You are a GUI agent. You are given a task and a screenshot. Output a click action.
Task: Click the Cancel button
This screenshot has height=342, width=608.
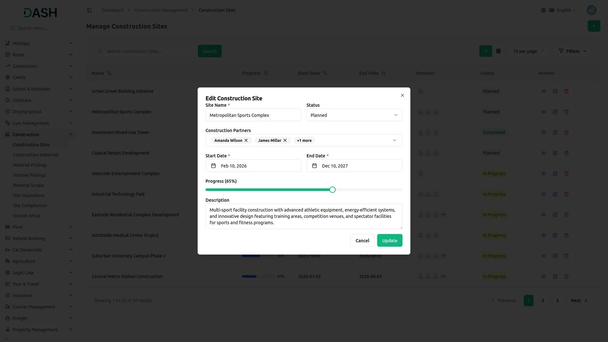362,240
